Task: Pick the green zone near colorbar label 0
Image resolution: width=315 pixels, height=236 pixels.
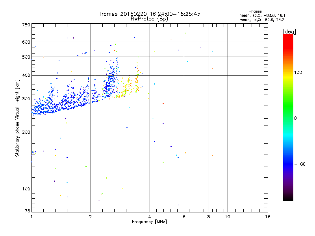Action: 288,118
